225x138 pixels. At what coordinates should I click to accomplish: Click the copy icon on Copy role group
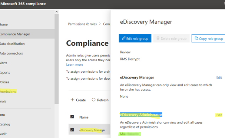[x=196, y=38]
